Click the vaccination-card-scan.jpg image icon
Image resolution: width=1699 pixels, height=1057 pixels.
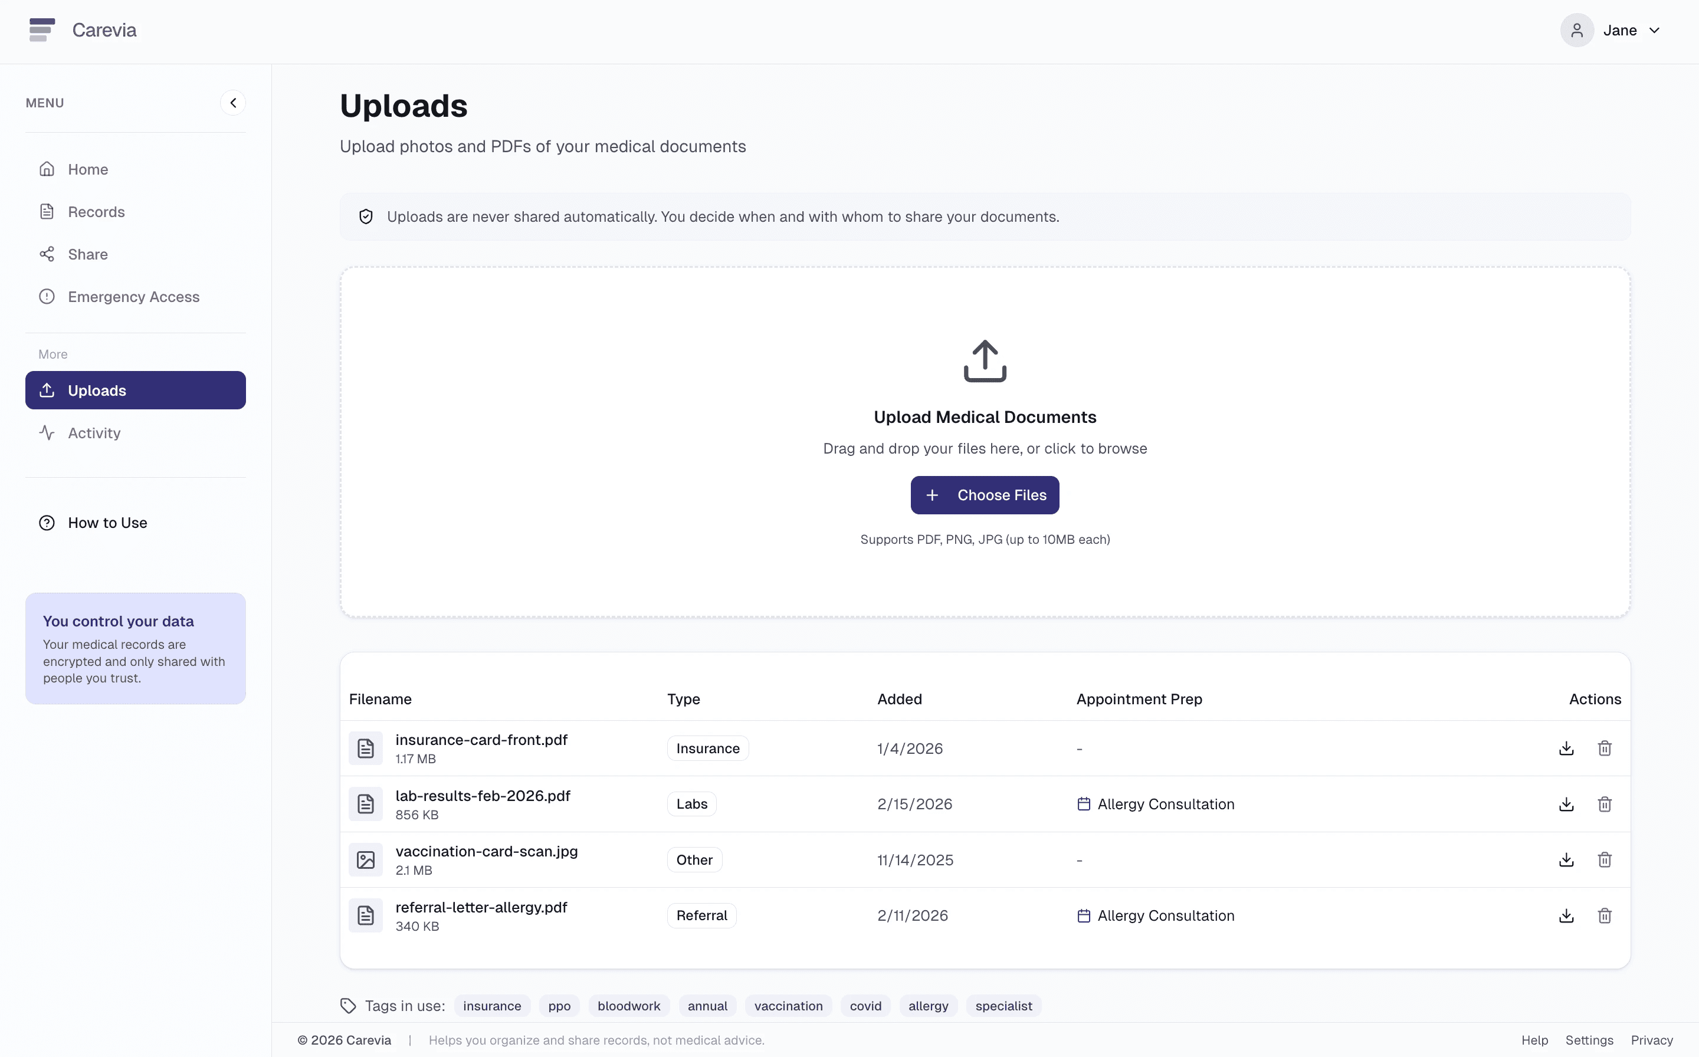pyautogui.click(x=366, y=860)
